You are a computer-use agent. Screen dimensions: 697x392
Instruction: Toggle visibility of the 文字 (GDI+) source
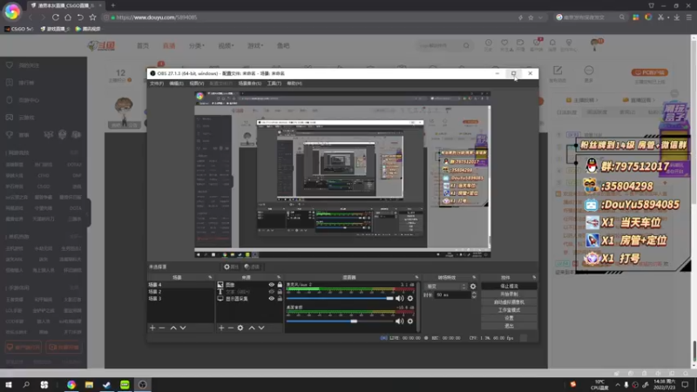(271, 292)
